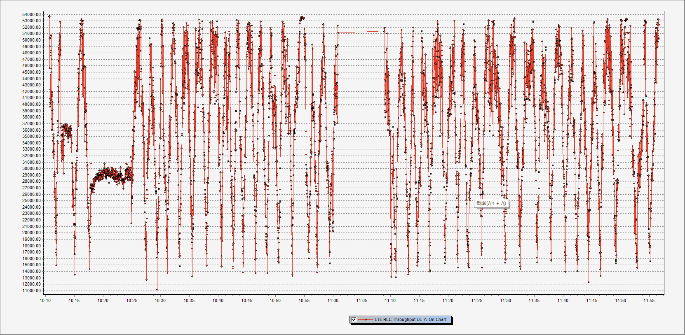The height and width of the screenshot is (335, 685).
Task: Click the 11:40 time axis label
Action: coord(563,300)
